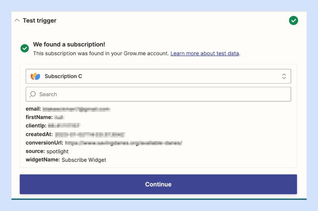The image size is (318, 211).
Task: Select the clientIp field row
Action: (53, 125)
